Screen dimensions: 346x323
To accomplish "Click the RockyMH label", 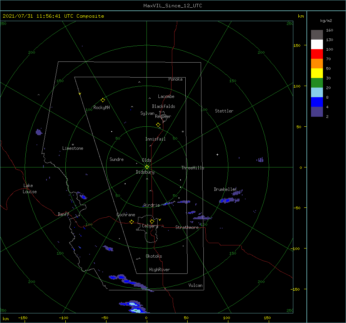I will tap(101, 108).
